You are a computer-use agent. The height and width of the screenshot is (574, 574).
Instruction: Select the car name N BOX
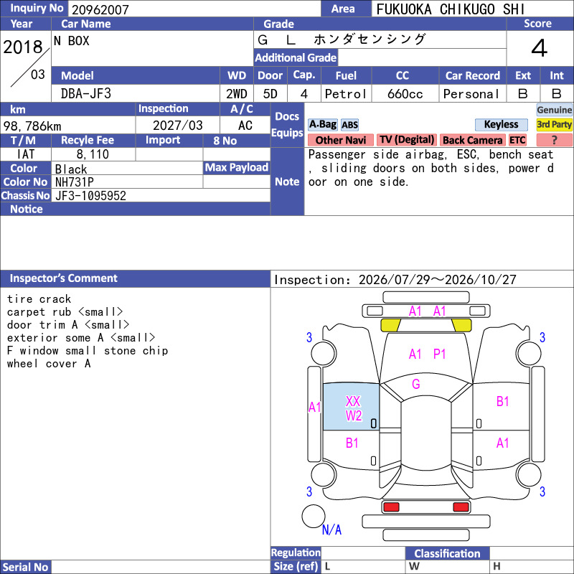click(71, 41)
